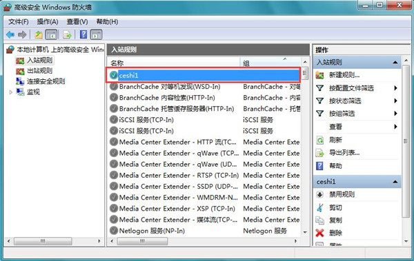Click the green check icon of ceshi1 rule

(114, 75)
